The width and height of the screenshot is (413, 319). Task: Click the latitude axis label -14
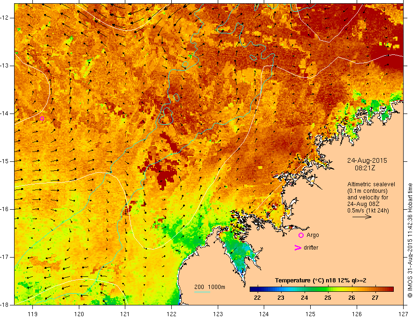(5, 114)
